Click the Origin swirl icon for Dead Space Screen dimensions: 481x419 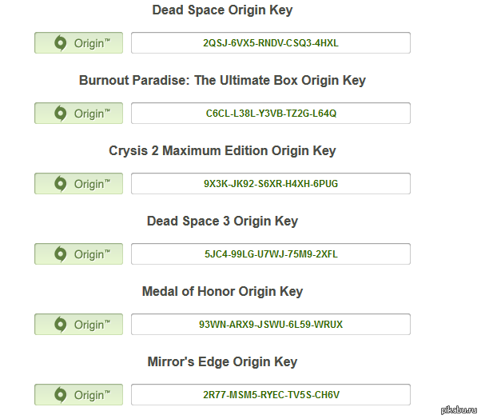click(x=59, y=43)
